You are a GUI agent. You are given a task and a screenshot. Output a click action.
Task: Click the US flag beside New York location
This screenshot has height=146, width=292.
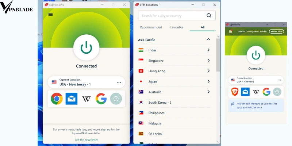point(233,80)
